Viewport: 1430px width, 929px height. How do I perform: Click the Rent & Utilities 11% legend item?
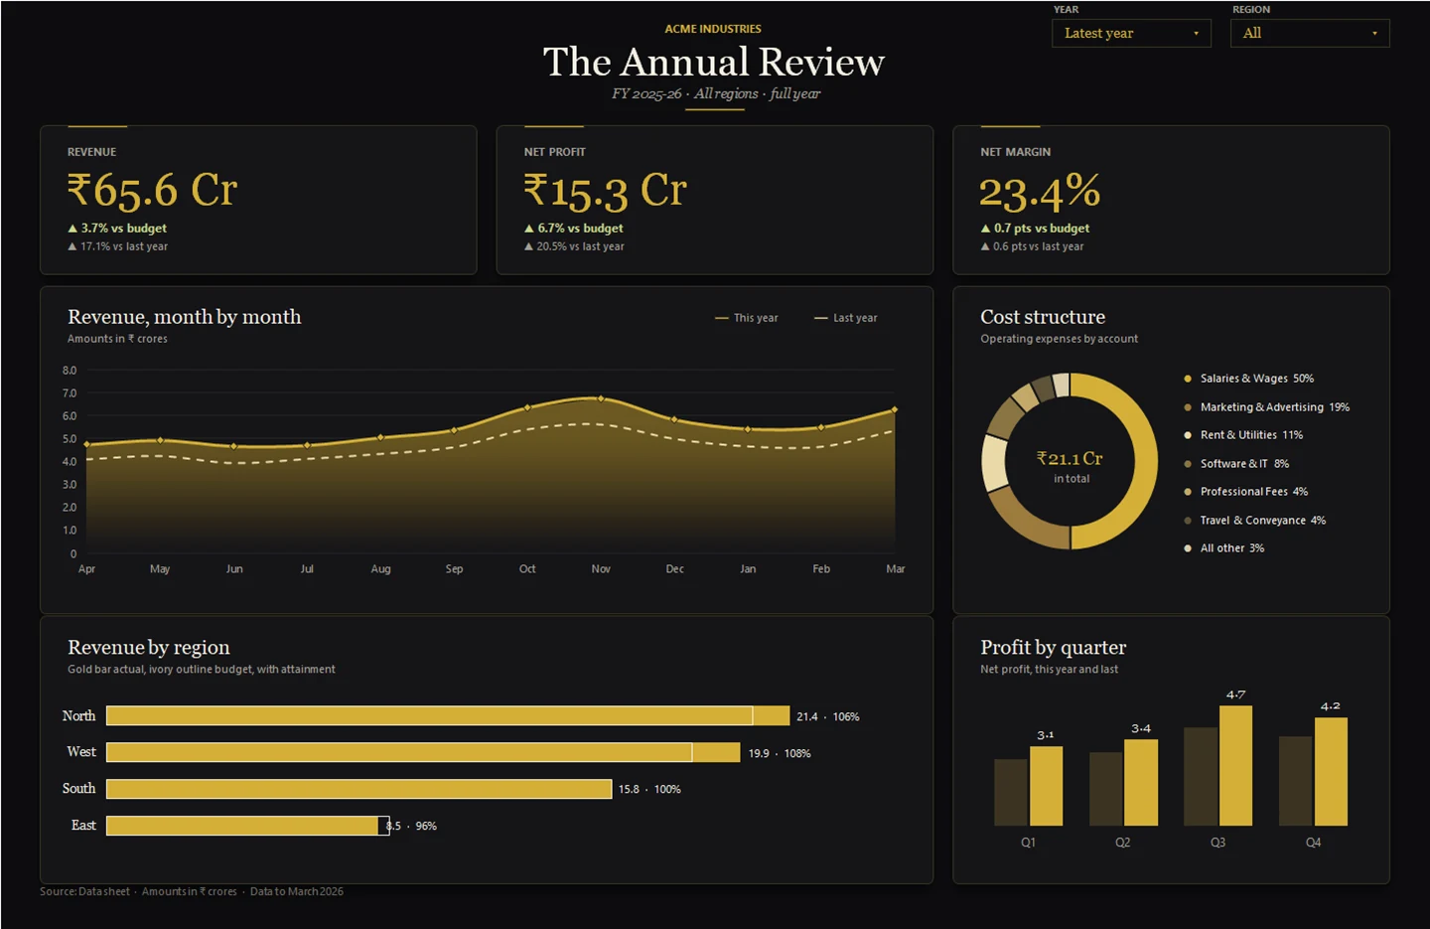pyautogui.click(x=1242, y=435)
